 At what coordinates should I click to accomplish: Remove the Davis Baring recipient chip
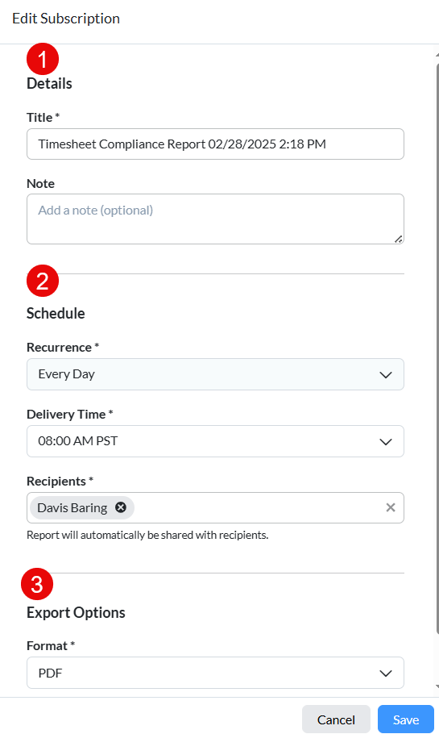click(121, 507)
